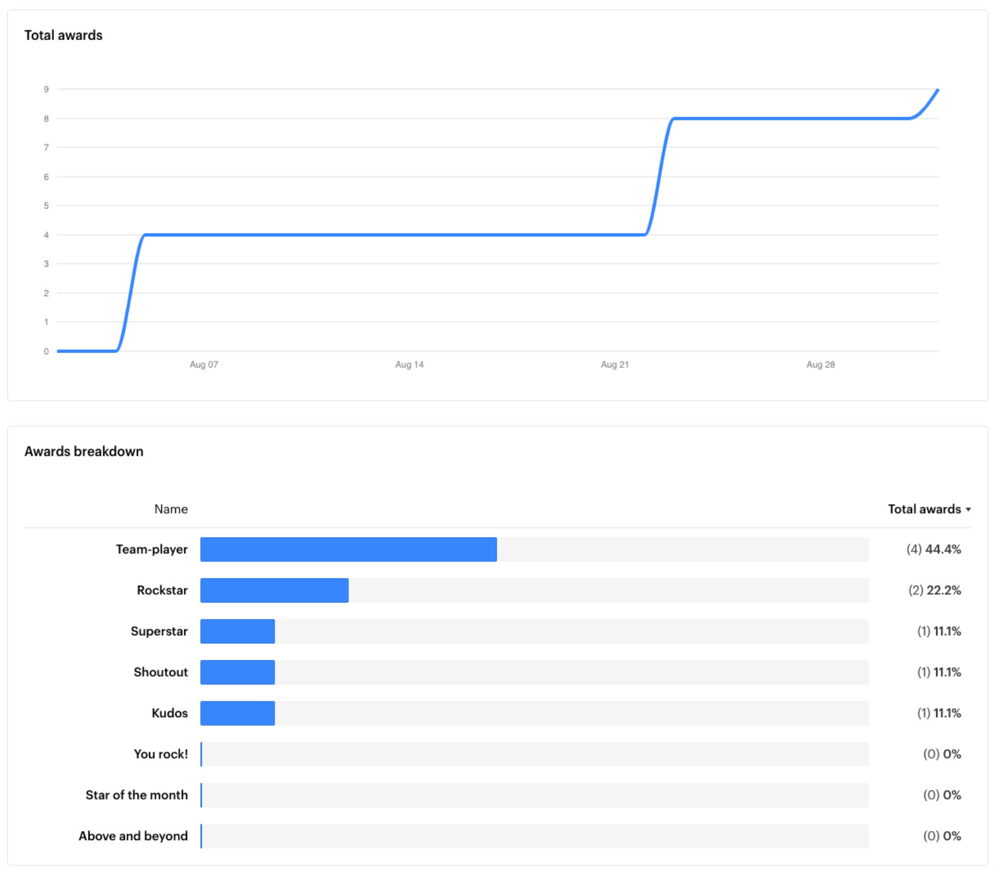Click the Aug 07 axis label
The height and width of the screenshot is (879, 1001).
(x=204, y=364)
